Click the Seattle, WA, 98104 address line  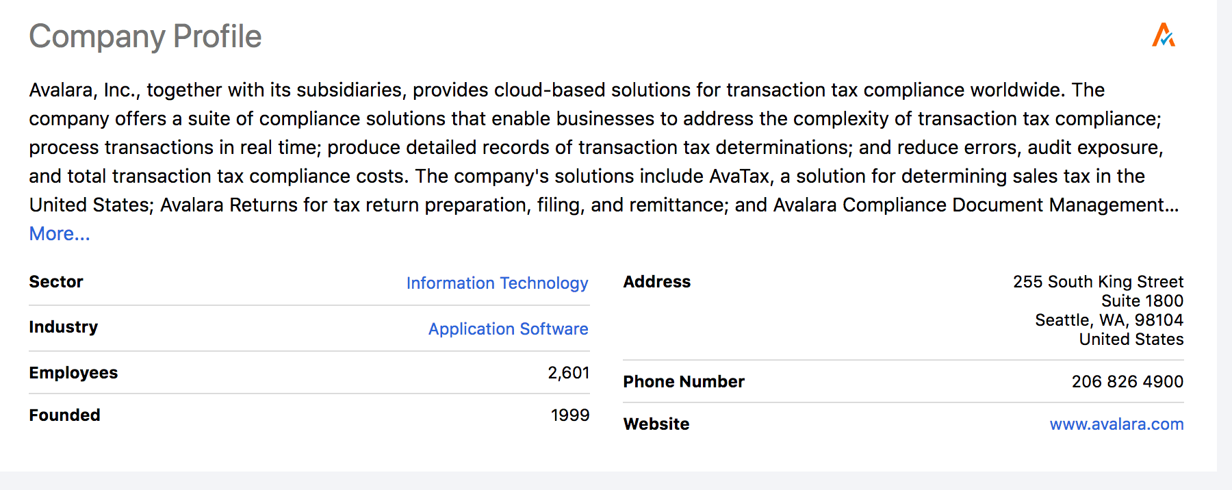pos(1109,320)
